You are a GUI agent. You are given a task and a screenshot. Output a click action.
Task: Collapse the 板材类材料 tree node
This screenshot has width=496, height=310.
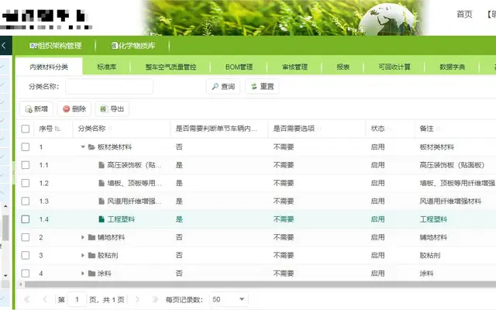coord(83,146)
